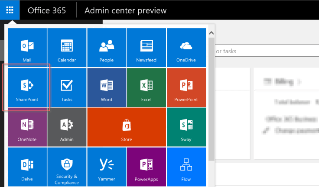The width and height of the screenshot is (319, 187).
Task: Open the app launcher waffle icon
Action: (x=10, y=10)
